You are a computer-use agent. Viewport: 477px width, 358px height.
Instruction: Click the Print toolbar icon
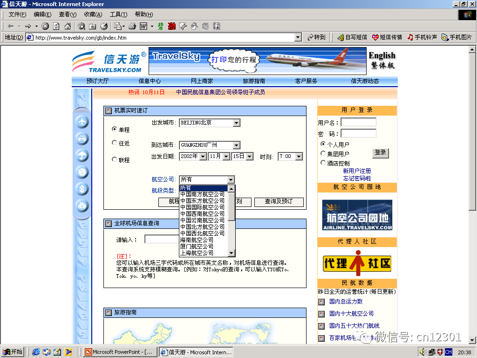[x=132, y=26]
